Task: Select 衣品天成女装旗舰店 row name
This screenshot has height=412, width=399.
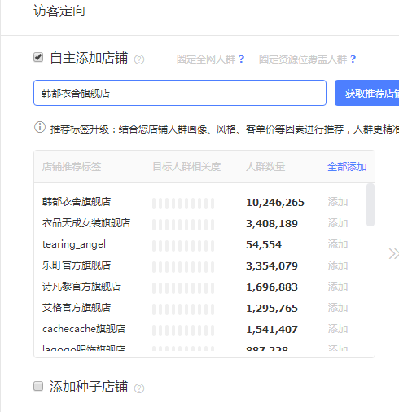Action: pyautogui.click(x=86, y=223)
